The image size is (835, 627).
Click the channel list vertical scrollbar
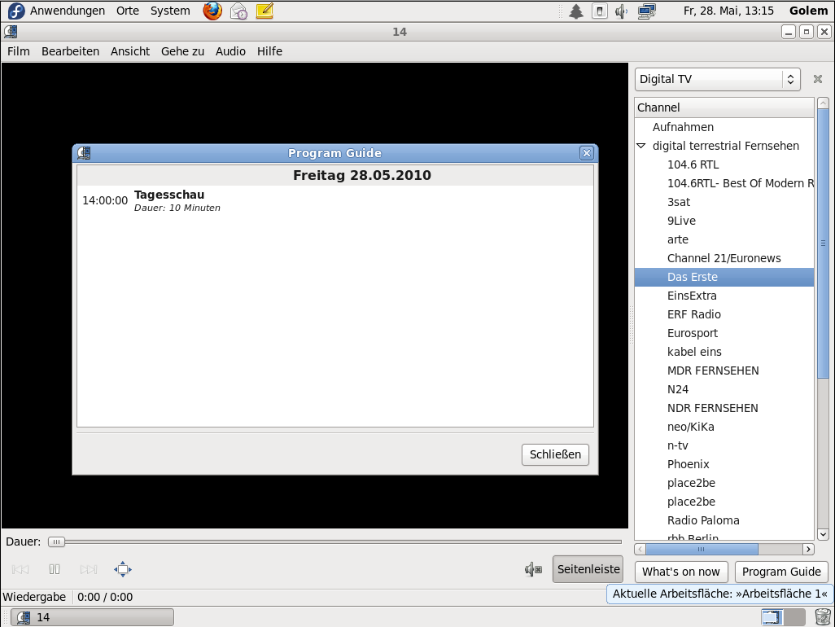pyautogui.click(x=823, y=243)
